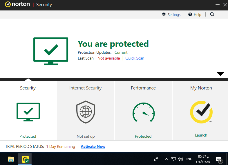This screenshot has height=165, width=228.
Task: Select the Internet Security tab heading
Action: click(x=86, y=88)
